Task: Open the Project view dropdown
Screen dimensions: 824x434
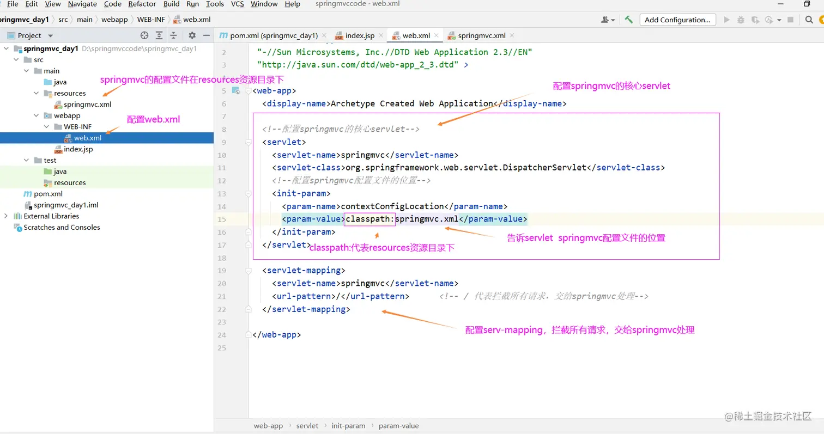Action: pos(51,35)
